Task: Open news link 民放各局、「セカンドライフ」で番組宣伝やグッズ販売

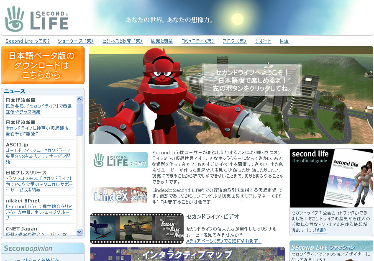Action: tap(39, 109)
